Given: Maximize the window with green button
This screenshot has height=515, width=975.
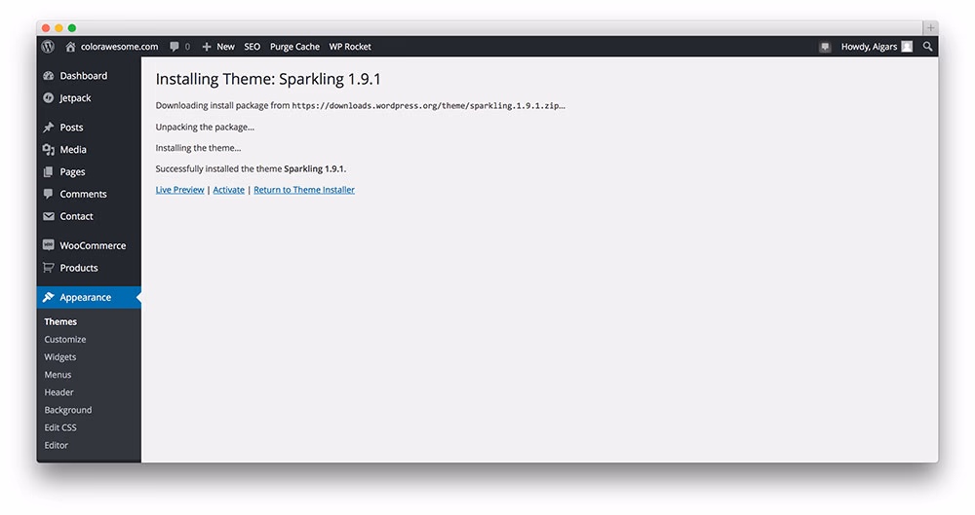Looking at the screenshot, I should (x=72, y=28).
